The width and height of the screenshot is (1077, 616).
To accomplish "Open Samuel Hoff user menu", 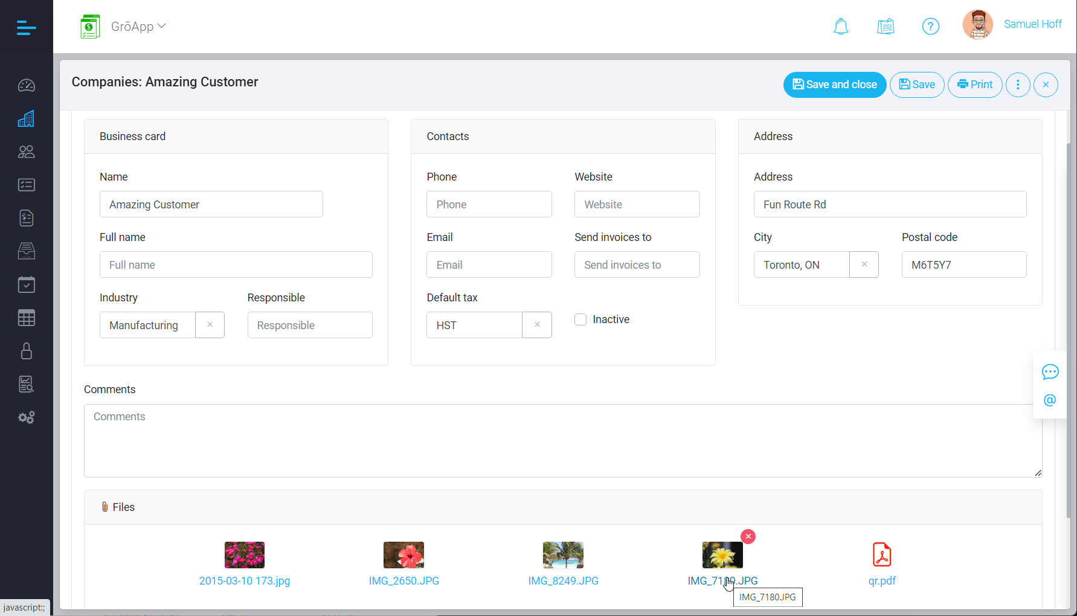I will (1032, 24).
